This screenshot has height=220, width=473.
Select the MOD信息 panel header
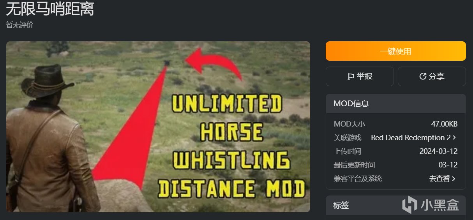click(396, 104)
